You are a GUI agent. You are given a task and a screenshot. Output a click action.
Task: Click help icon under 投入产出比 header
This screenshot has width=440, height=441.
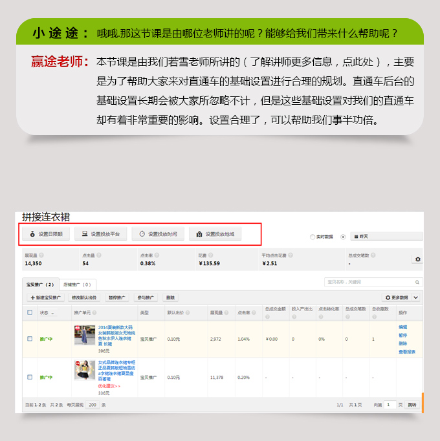294,317
